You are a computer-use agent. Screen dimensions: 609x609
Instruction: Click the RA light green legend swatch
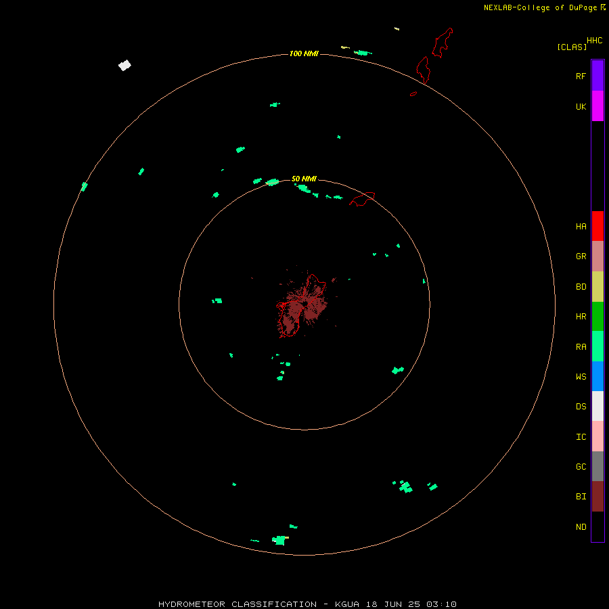[x=597, y=346]
